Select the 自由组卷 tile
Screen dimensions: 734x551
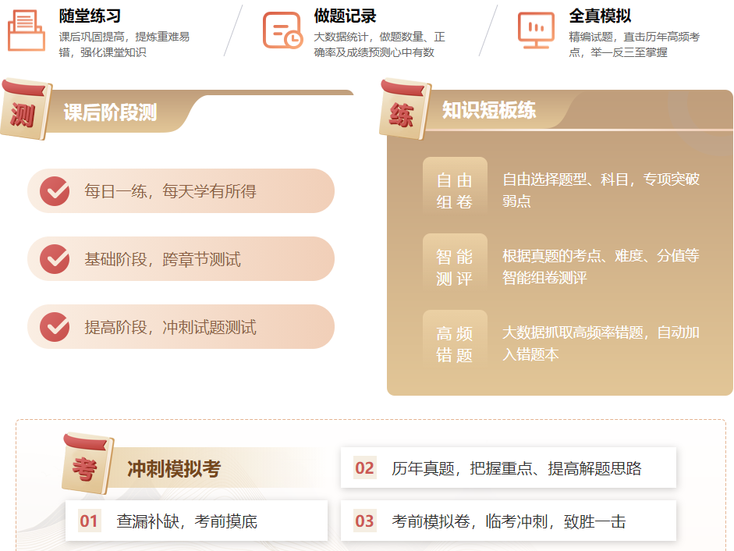pyautogui.click(x=455, y=191)
